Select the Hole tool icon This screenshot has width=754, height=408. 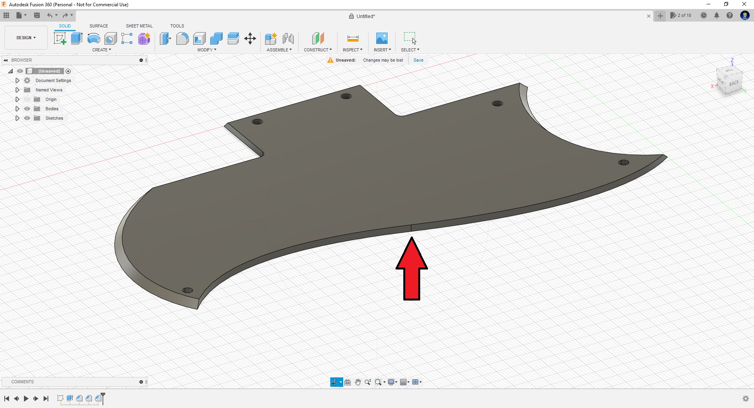pos(110,38)
